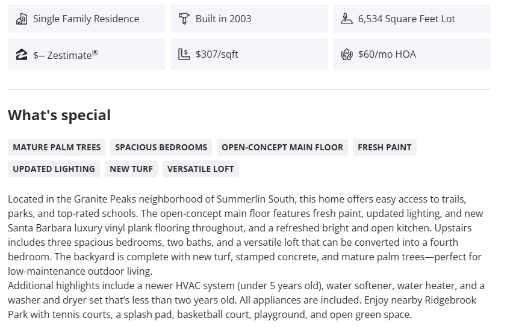Select the "Single Family Residence" text label
Viewport: 513px width, 327px height.
pos(86,19)
